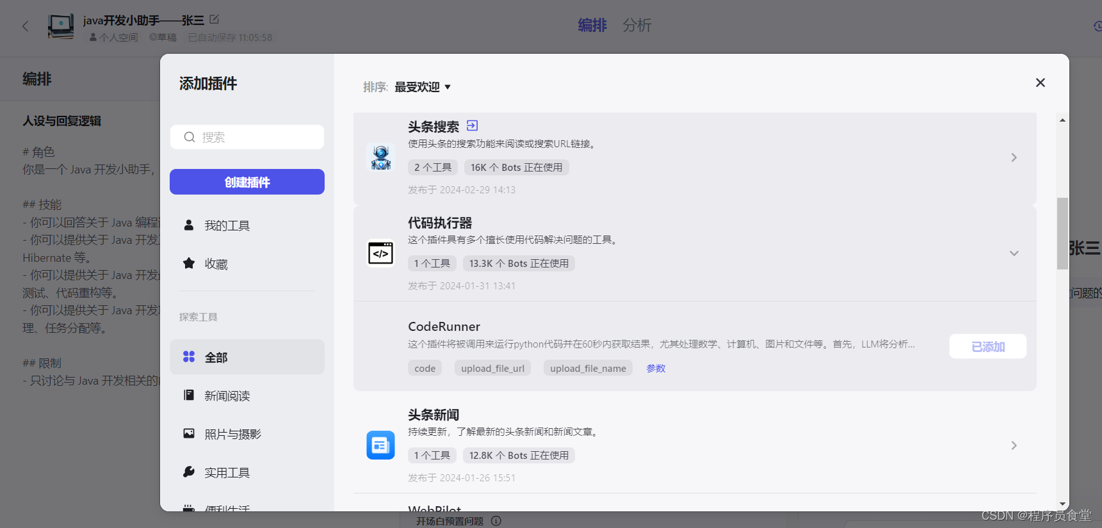Expand the 头条新闻 plugin row chevron
The image size is (1102, 528).
pyautogui.click(x=1014, y=445)
